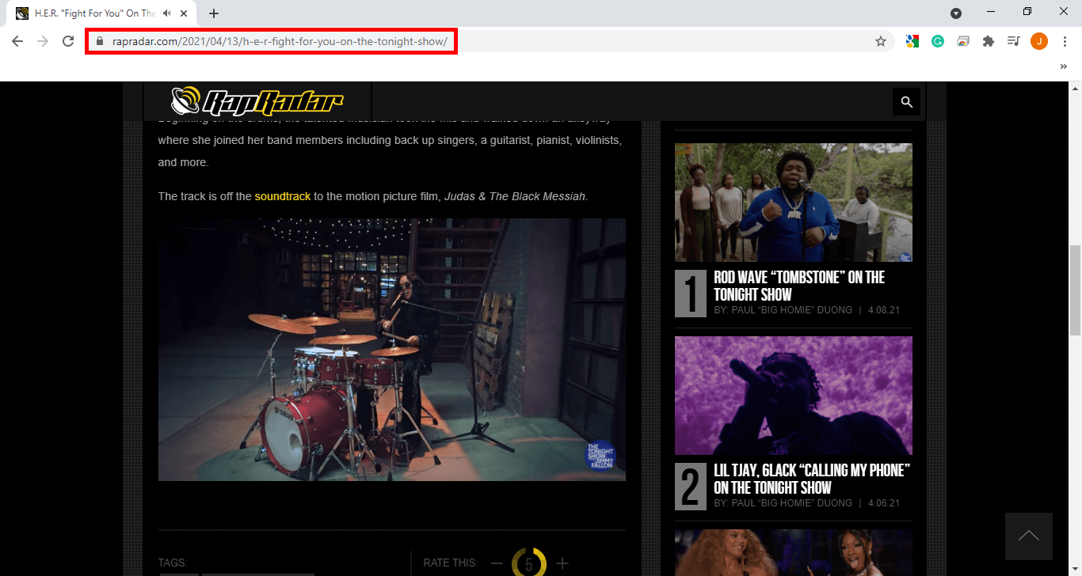
Task: Open the colorful Google extension icon
Action: click(912, 41)
